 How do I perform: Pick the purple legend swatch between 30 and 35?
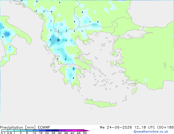coord(62,130)
